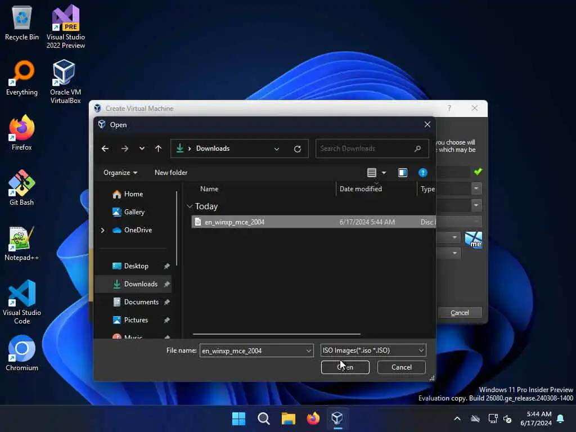The height and width of the screenshot is (432, 576).
Task: Click the Open button
Action: (x=345, y=367)
